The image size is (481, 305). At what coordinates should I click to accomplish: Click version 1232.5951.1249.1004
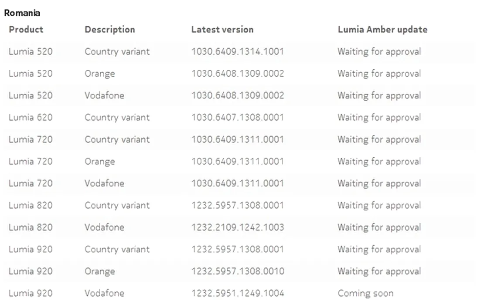click(x=238, y=293)
